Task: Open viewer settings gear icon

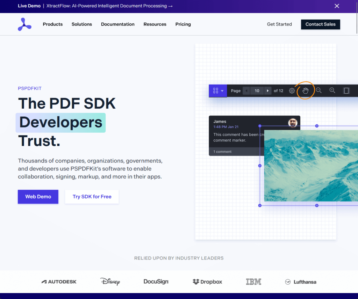Action: tap(292, 91)
